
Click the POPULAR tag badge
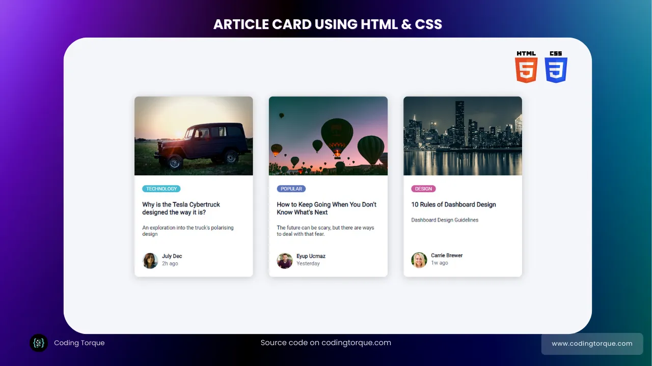coord(291,189)
